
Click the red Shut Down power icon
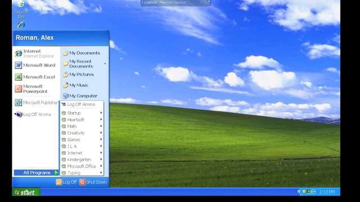[x=83, y=182]
